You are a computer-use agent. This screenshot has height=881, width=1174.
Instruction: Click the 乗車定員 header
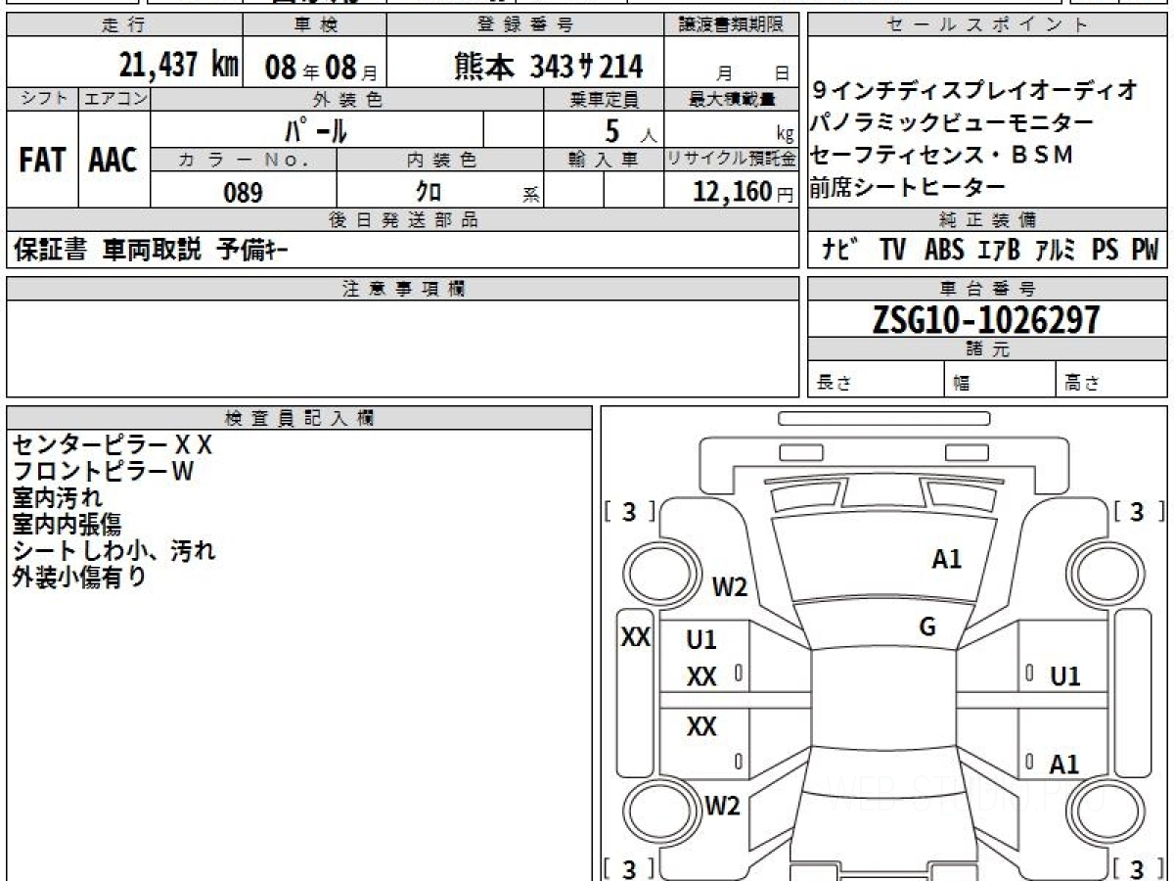pos(604,99)
